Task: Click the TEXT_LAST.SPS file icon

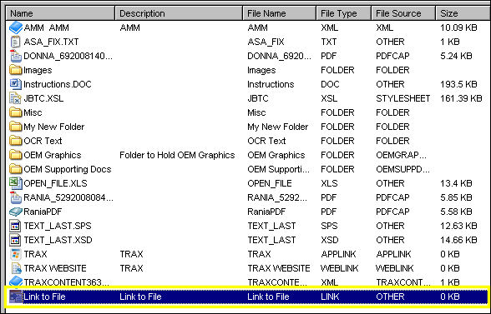Action: (16, 226)
